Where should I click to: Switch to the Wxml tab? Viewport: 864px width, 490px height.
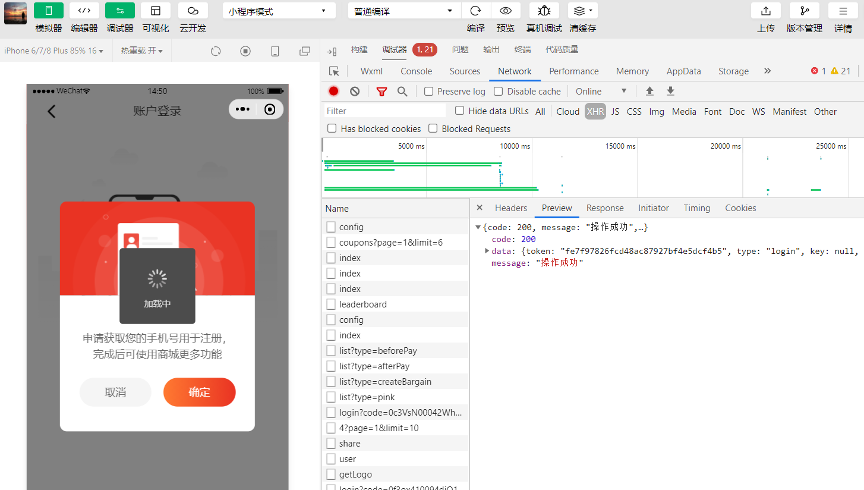click(x=371, y=71)
